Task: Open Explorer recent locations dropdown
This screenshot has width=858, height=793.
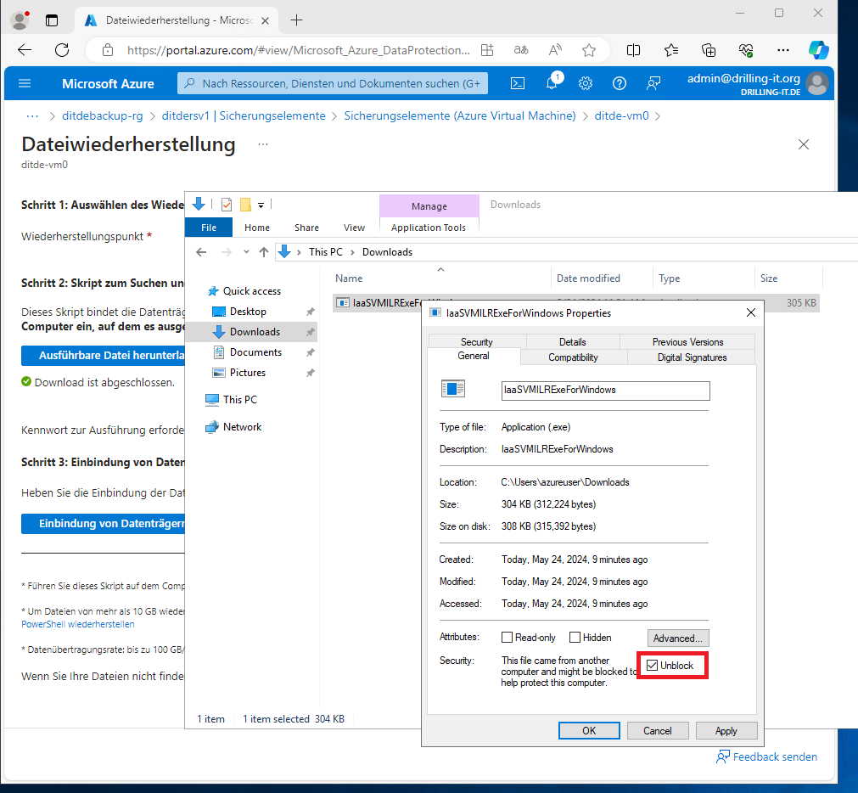Action: point(246,252)
